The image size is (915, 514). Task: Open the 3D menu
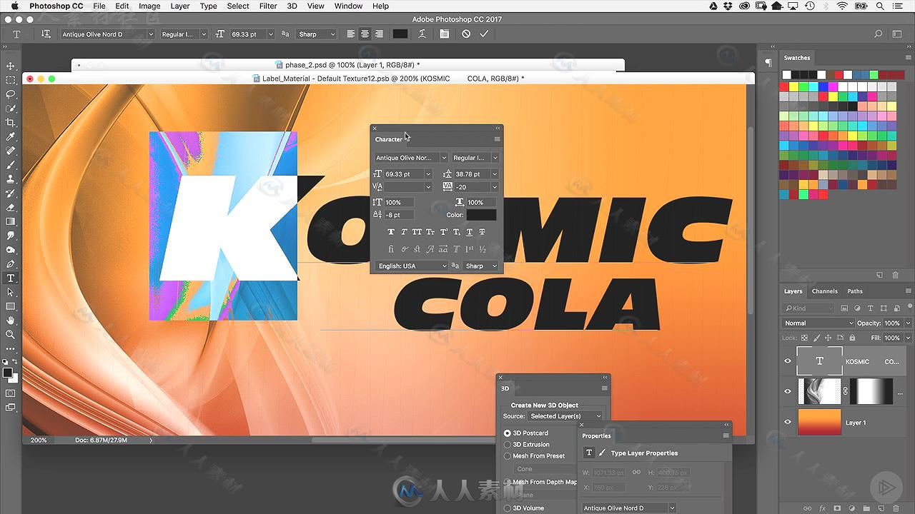292,6
